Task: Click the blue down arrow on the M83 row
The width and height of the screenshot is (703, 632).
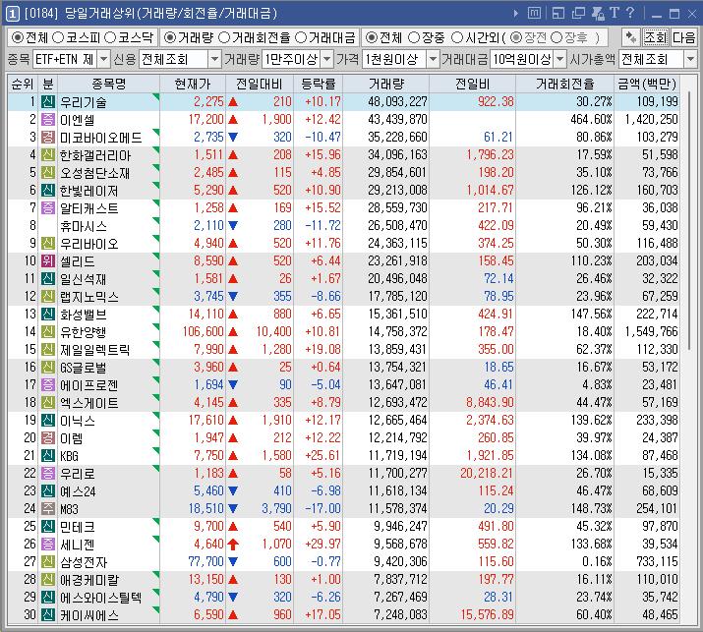Action: click(233, 509)
